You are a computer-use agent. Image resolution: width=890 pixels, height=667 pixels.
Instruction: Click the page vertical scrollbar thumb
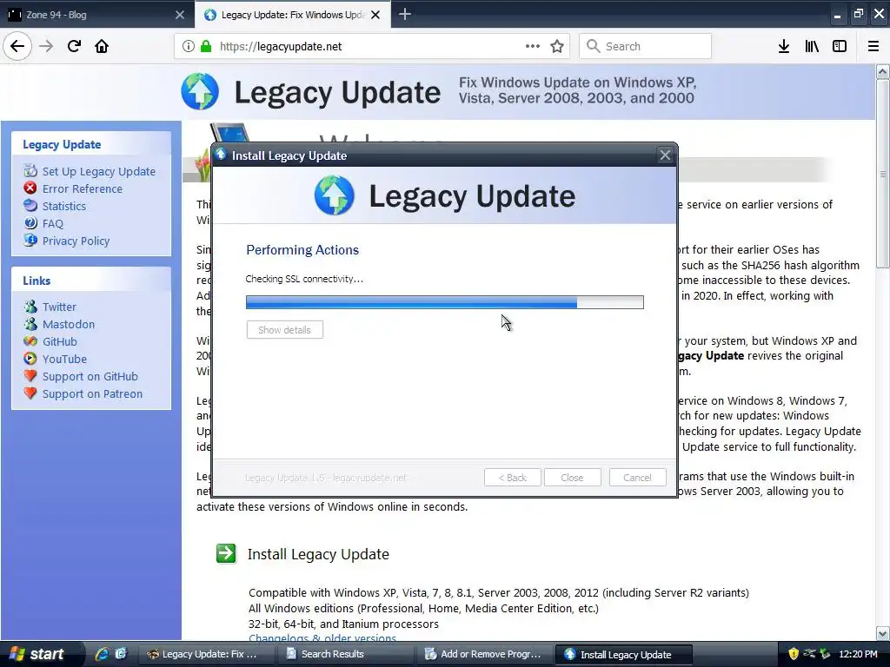[x=882, y=174]
